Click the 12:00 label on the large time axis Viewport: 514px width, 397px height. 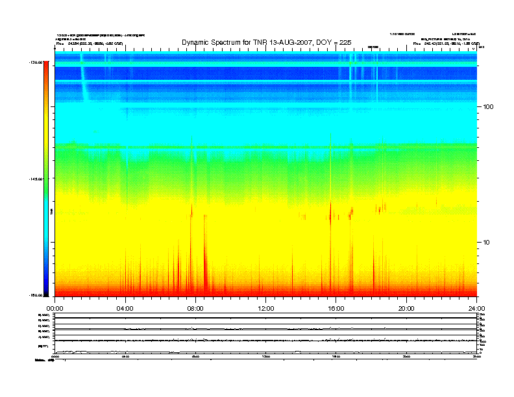pyautogui.click(x=266, y=309)
